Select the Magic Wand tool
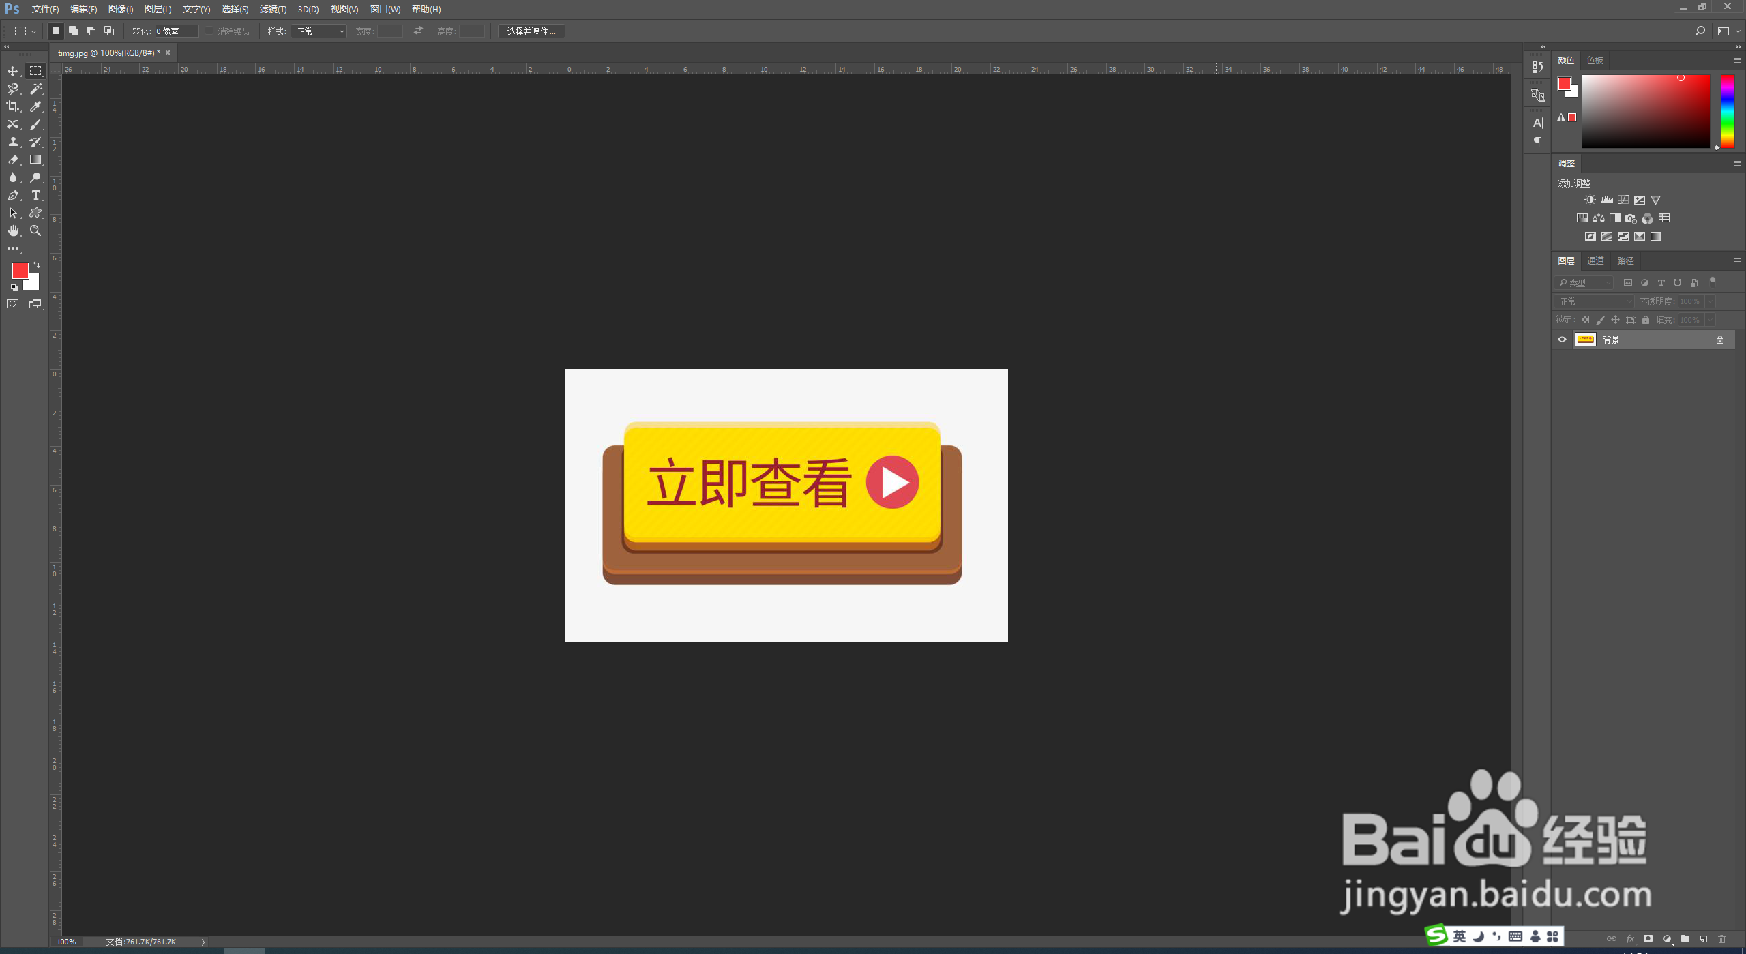The height and width of the screenshot is (954, 1746). 36,89
